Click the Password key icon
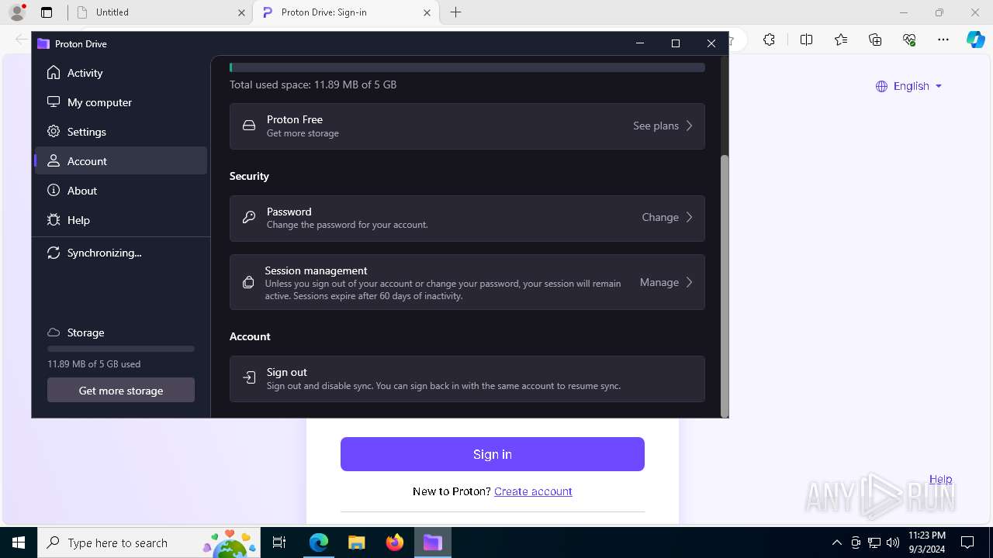 pos(249,218)
